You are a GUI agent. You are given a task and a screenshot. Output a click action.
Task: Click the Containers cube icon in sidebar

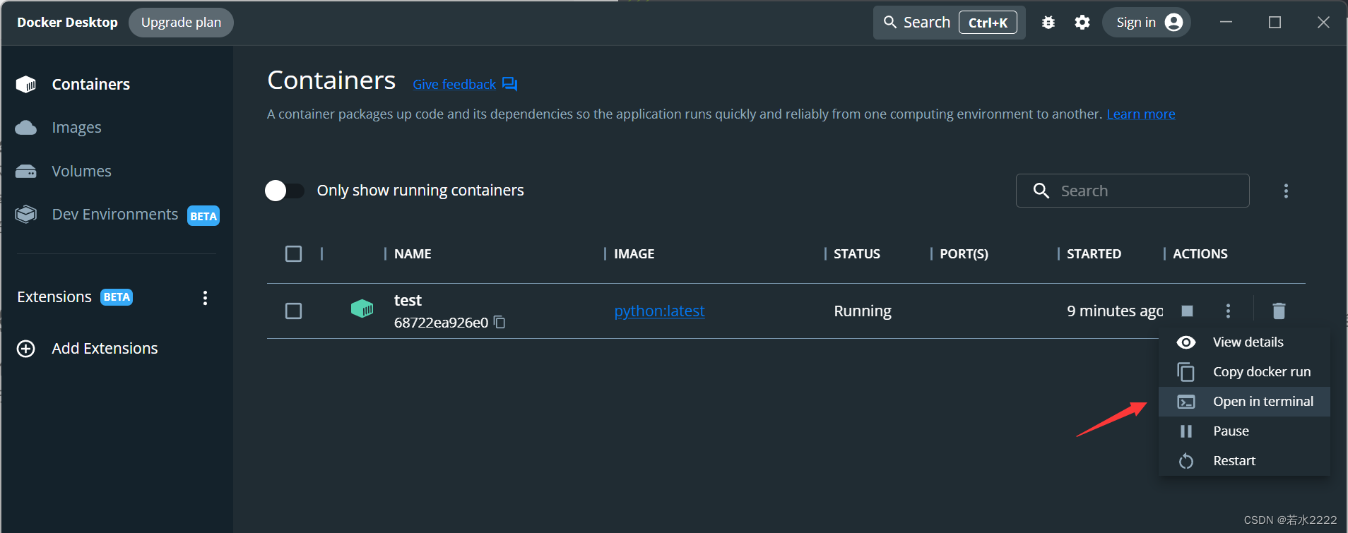26,85
